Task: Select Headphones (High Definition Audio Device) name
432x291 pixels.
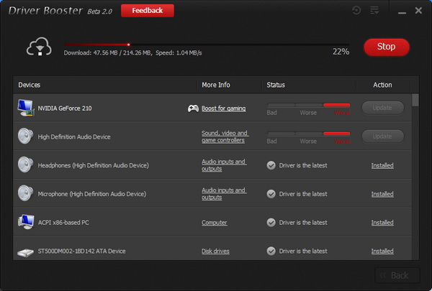Action: [94, 165]
